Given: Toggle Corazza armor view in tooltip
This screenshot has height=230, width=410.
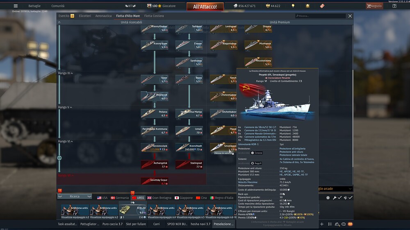Looking at the screenshot, I should coord(257,153).
